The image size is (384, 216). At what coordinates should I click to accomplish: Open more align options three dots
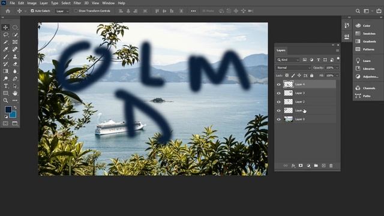point(193,11)
